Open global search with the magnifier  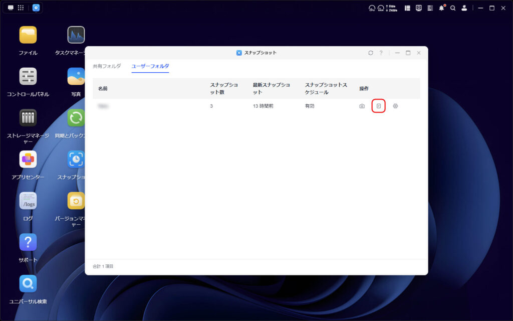452,8
